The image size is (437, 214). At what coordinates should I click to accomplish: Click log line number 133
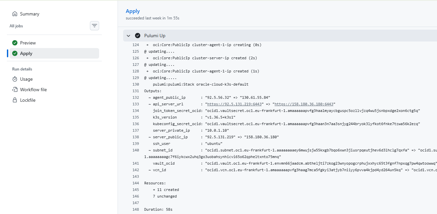[135, 104]
